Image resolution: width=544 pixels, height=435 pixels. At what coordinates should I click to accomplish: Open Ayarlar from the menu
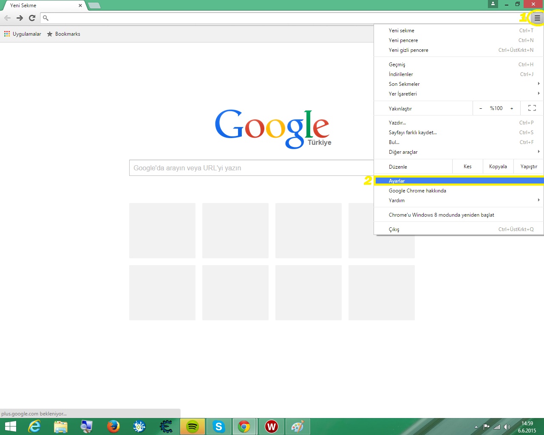coord(459,181)
